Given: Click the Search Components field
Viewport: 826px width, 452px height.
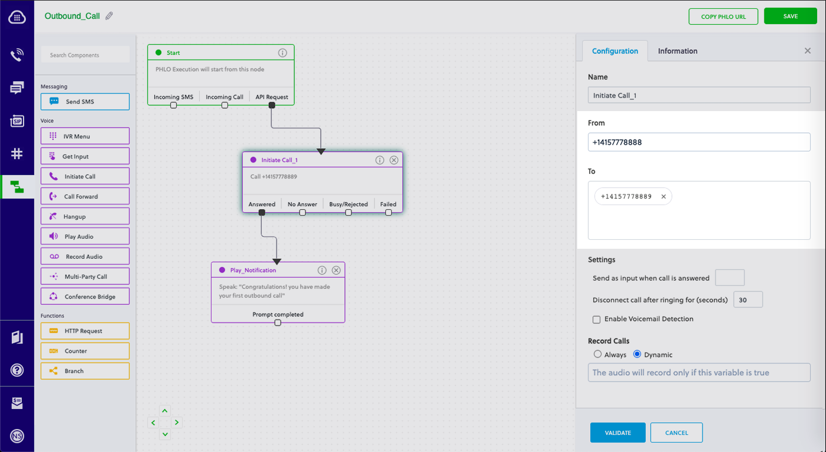Looking at the screenshot, I should click(86, 55).
